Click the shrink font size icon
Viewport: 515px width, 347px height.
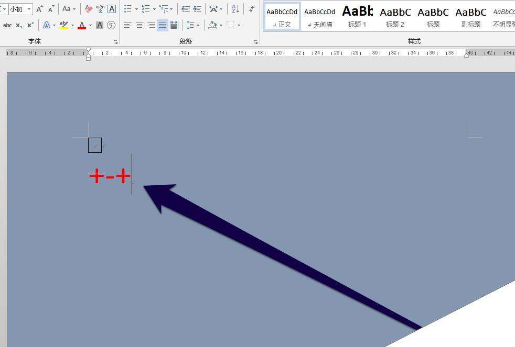coord(50,9)
